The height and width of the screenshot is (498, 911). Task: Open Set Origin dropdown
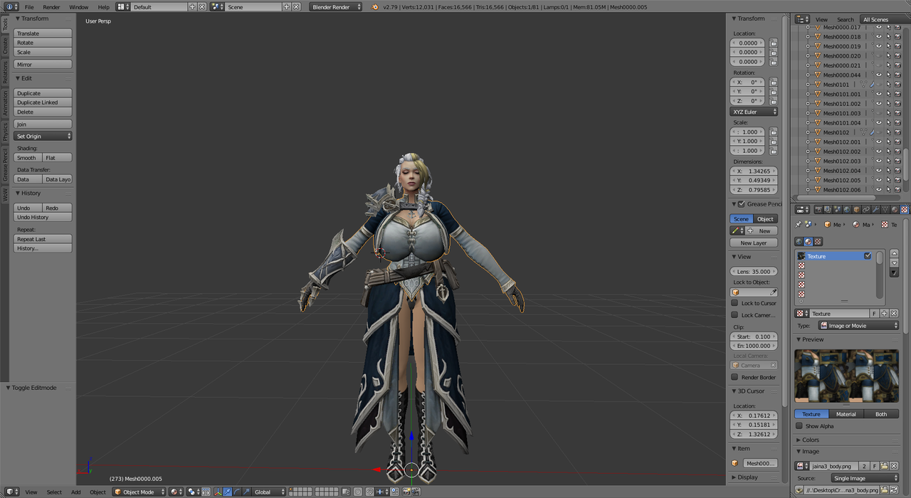pyautogui.click(x=43, y=136)
